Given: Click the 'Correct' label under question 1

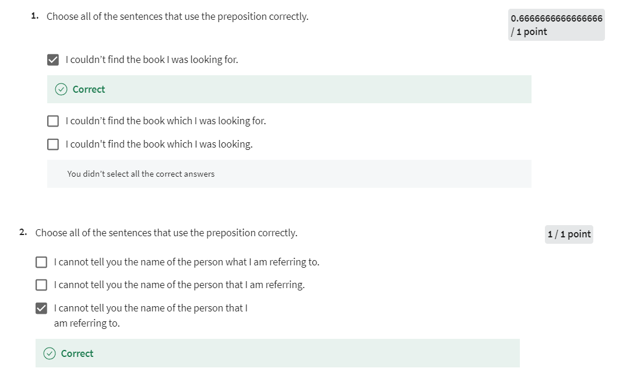Looking at the screenshot, I should (x=89, y=89).
